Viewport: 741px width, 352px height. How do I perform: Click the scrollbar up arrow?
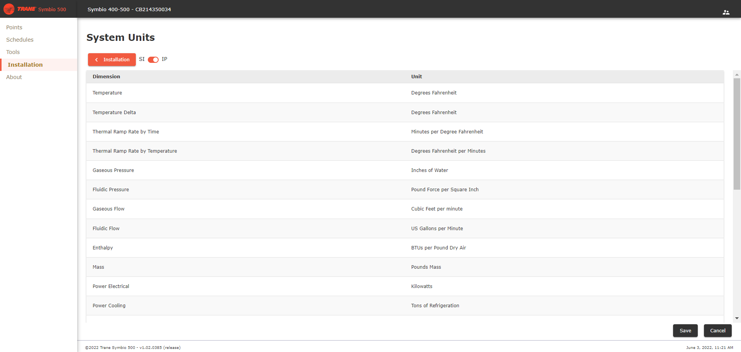pyautogui.click(x=737, y=75)
